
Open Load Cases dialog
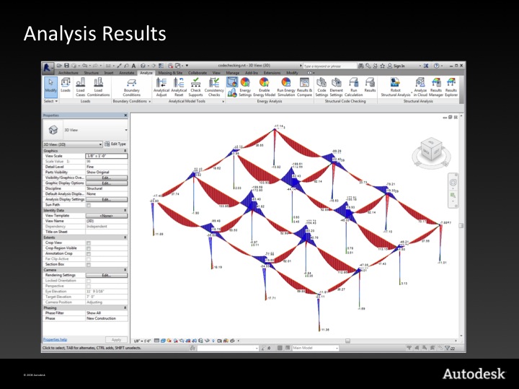coord(81,87)
